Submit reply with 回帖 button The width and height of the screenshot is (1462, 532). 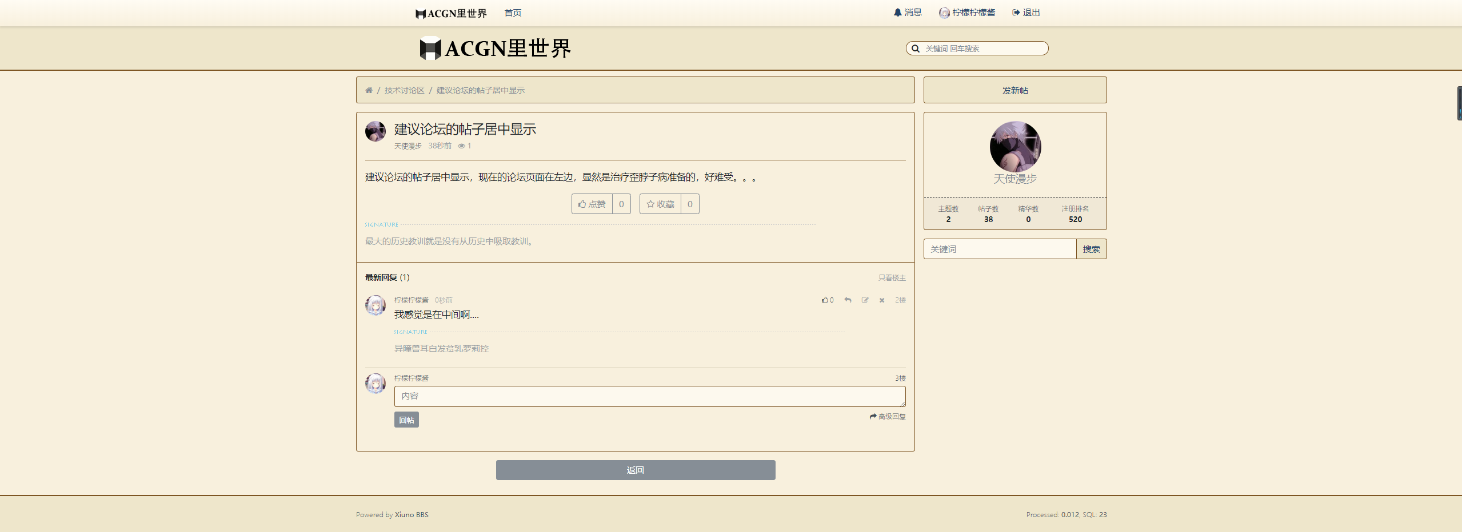[406, 420]
